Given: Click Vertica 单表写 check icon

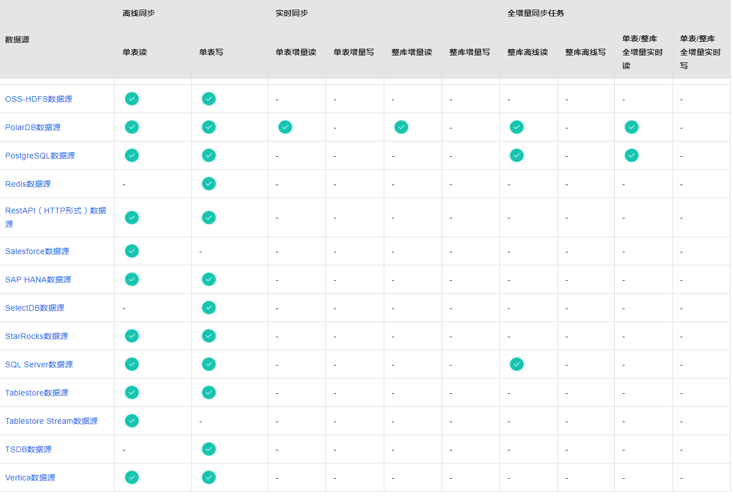Looking at the screenshot, I should point(209,477).
